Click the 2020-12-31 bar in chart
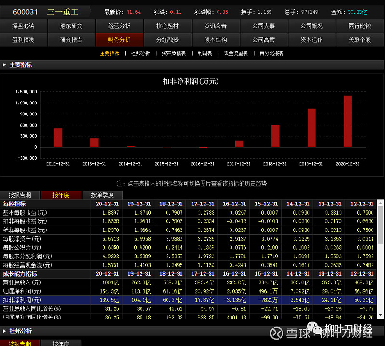This screenshot has height=346, width=385. [347, 121]
